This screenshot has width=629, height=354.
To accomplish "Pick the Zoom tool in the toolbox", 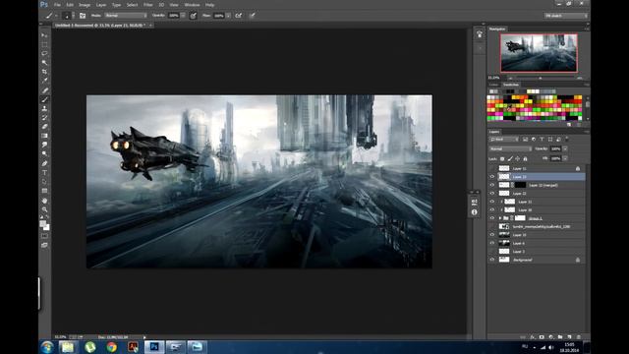I will [44, 209].
